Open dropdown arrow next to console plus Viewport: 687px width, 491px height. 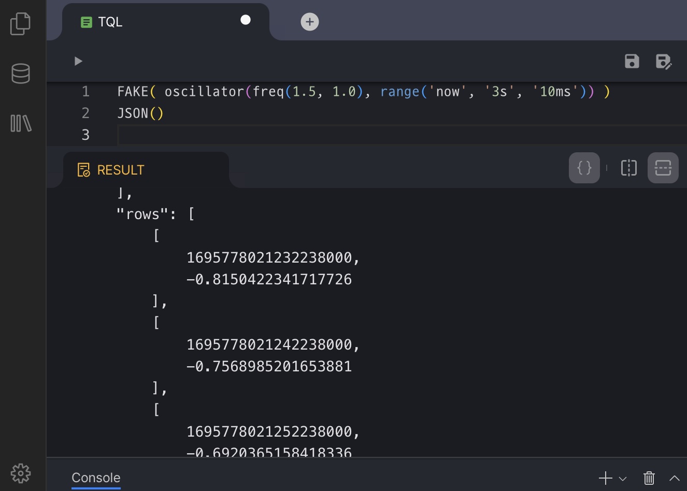tap(623, 479)
